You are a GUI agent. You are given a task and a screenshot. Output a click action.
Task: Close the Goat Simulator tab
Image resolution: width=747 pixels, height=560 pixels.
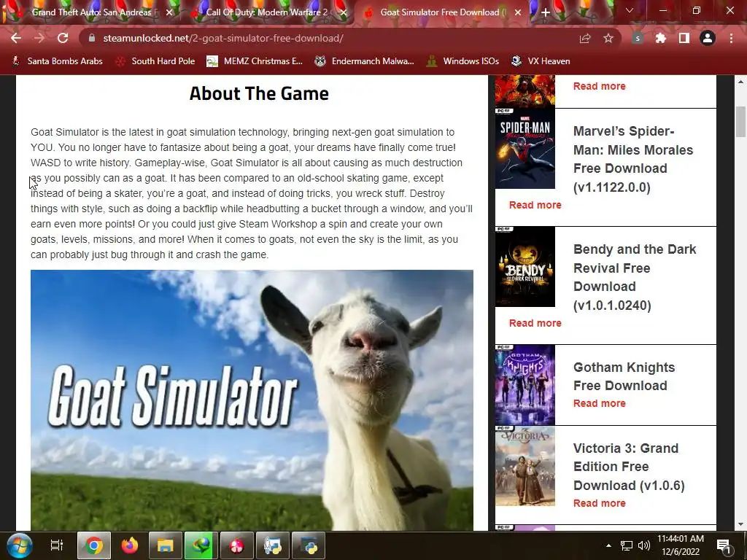click(518, 12)
